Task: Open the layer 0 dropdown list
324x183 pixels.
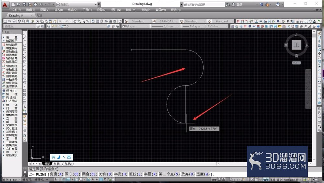Action: [x=78, y=26]
